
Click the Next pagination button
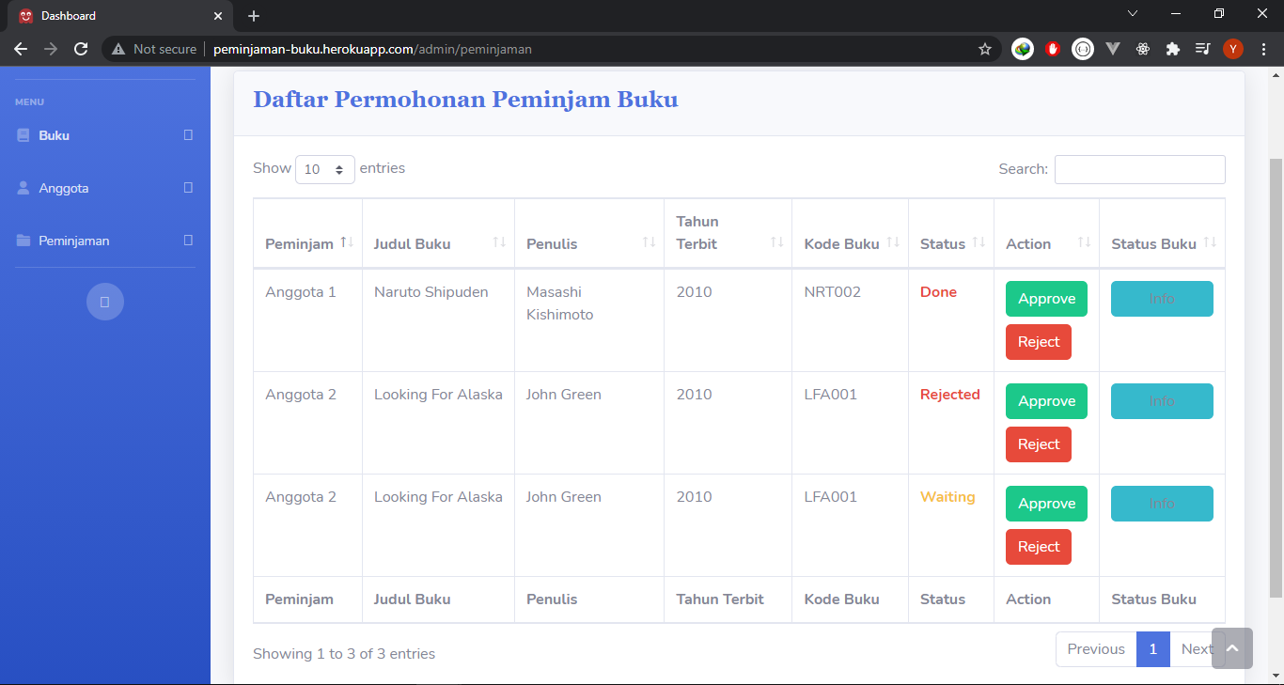click(1197, 648)
